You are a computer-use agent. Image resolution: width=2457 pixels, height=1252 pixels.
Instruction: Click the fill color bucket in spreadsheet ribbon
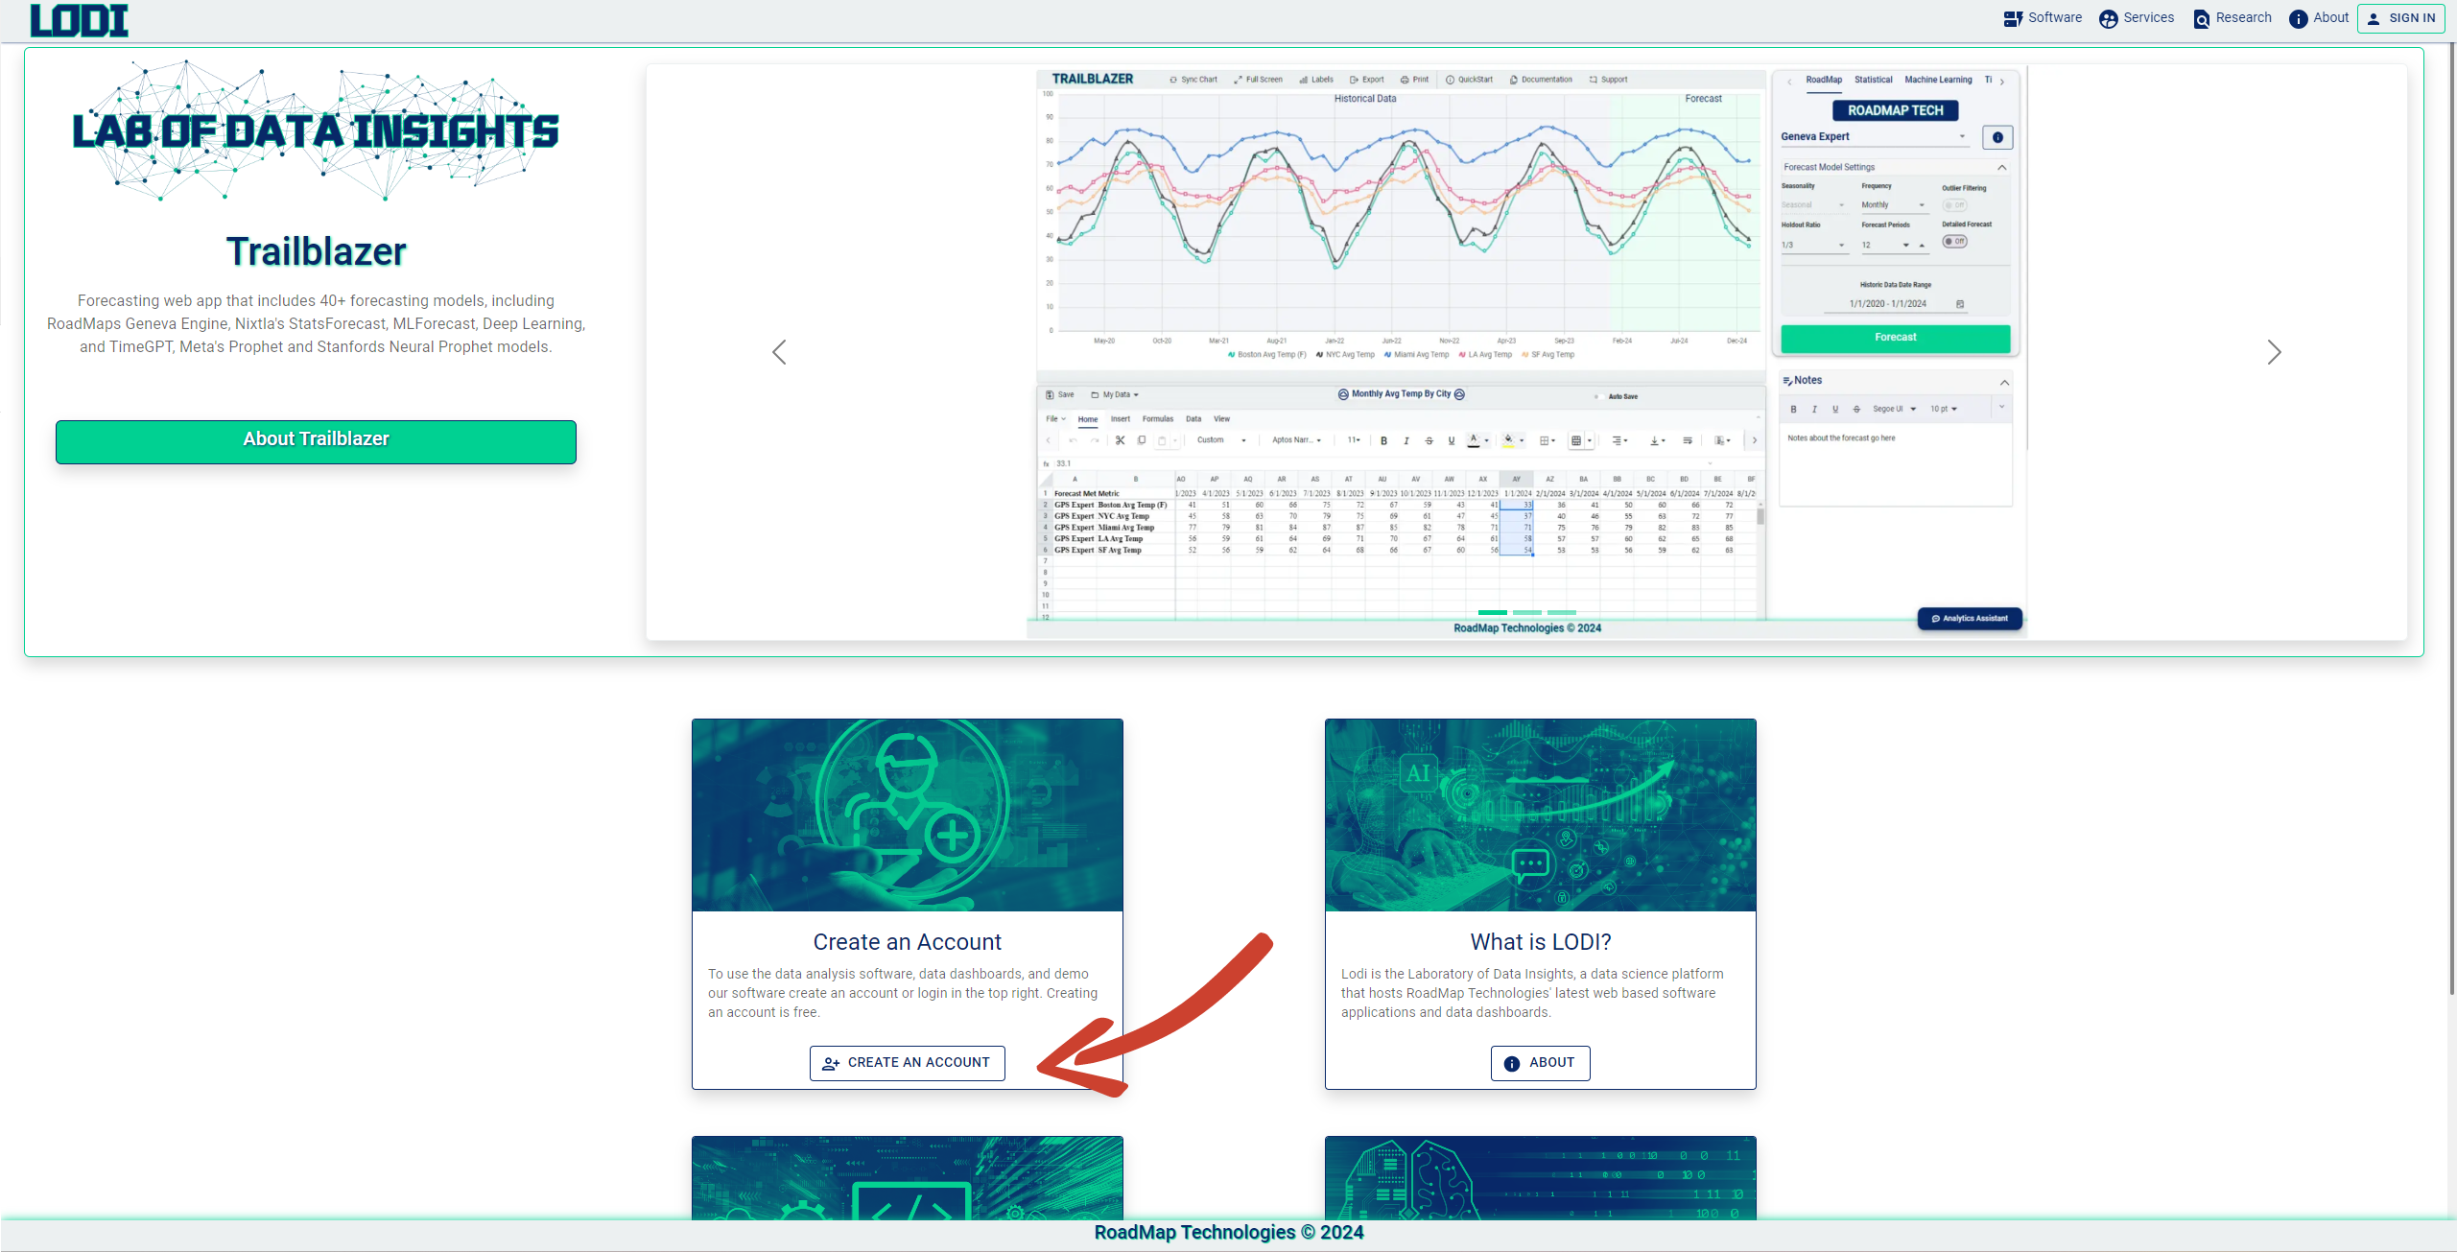point(1508,440)
